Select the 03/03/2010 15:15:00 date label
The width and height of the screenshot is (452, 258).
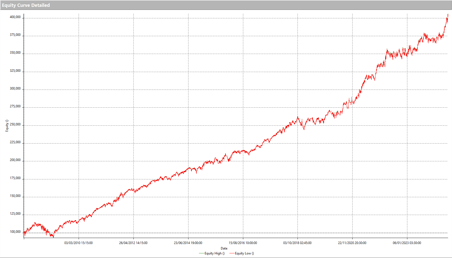pos(78,243)
